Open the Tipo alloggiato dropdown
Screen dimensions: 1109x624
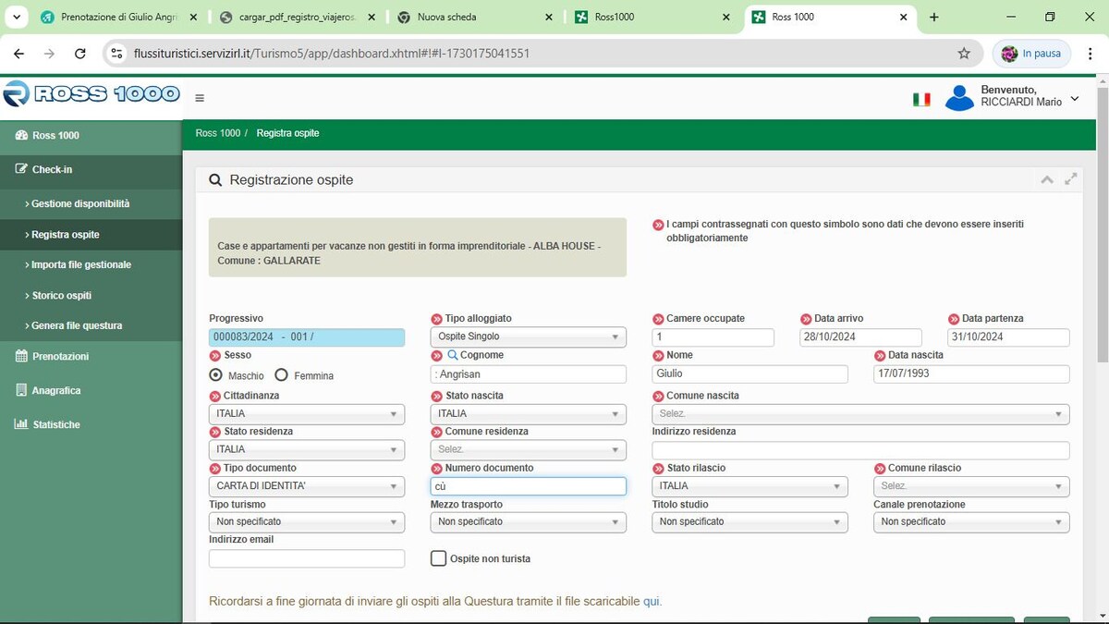pos(528,337)
